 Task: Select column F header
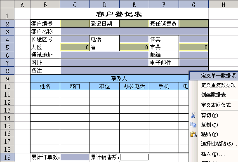click(164, 5)
